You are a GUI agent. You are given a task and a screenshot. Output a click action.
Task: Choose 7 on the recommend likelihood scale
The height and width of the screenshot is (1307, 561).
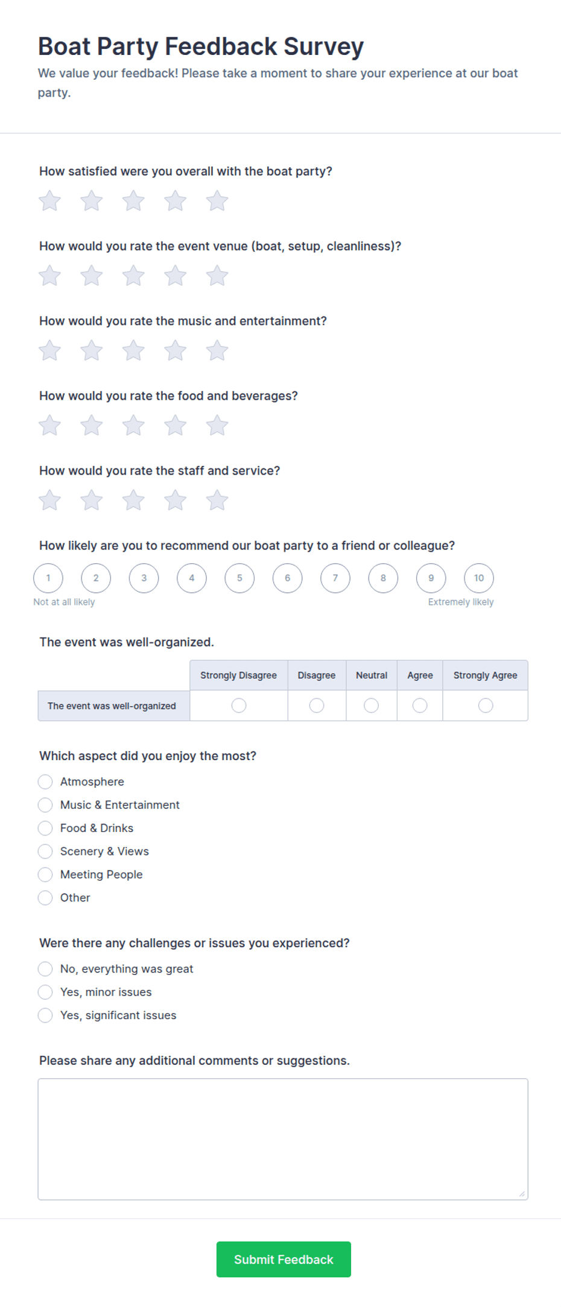click(x=335, y=578)
